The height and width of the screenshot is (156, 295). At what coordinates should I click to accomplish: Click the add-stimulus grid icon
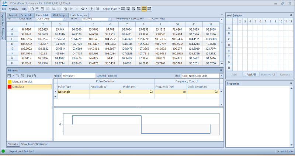9,75
